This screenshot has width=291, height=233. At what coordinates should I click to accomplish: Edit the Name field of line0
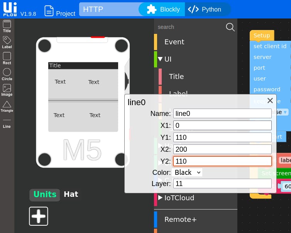222,114
